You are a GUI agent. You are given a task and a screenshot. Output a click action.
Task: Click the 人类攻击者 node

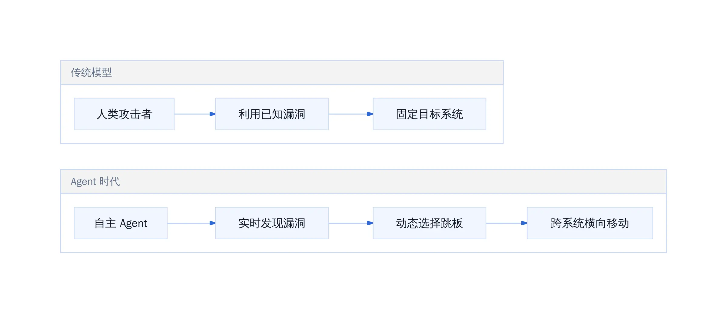(124, 114)
